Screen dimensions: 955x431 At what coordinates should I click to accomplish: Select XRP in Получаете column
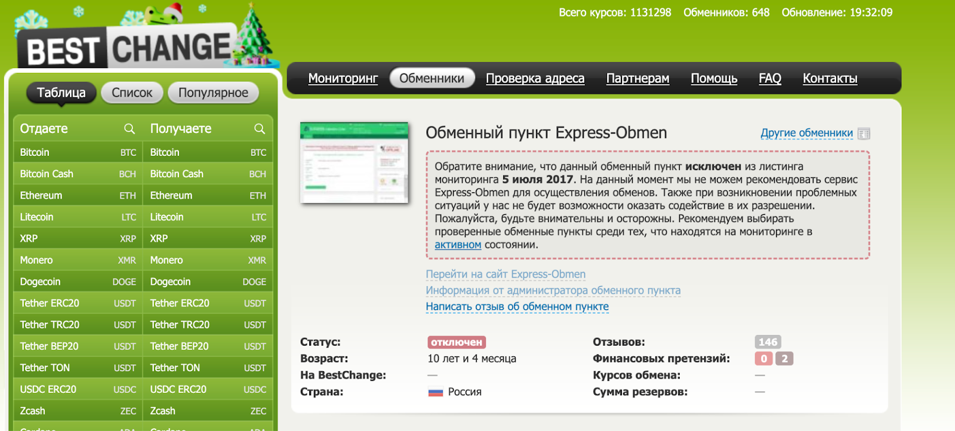(x=208, y=238)
